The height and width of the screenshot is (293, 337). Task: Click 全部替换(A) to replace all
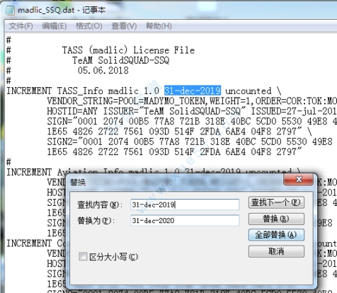tap(276, 235)
